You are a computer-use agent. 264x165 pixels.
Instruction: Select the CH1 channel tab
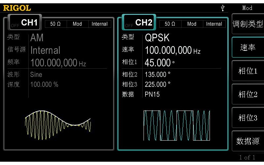click(24, 22)
